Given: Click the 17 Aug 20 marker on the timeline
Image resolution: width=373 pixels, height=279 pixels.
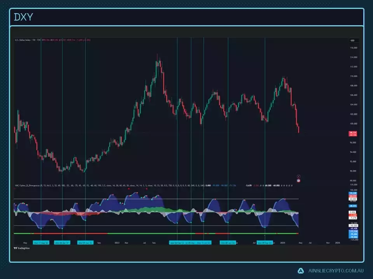Looking at the screenshot, I should coord(41,242).
